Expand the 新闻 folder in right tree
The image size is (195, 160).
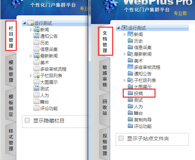125,34
